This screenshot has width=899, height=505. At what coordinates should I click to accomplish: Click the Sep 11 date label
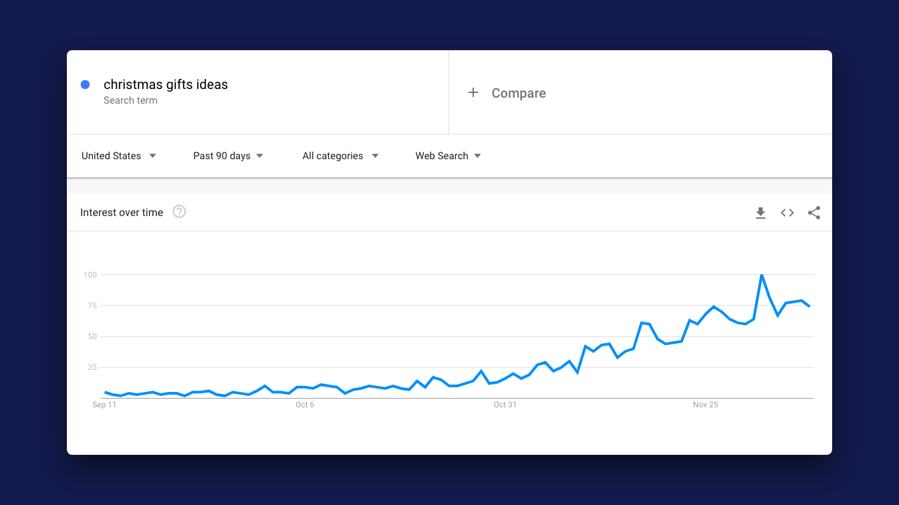104,405
